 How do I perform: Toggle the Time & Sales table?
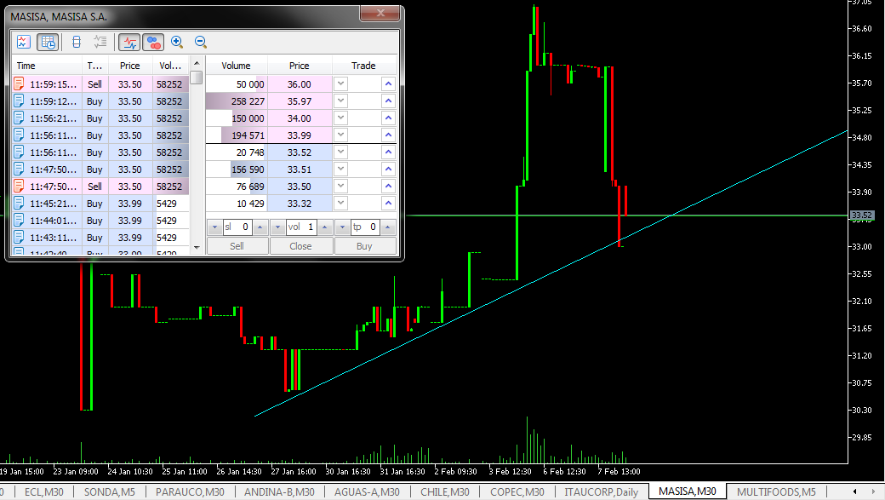pyautogui.click(x=48, y=42)
